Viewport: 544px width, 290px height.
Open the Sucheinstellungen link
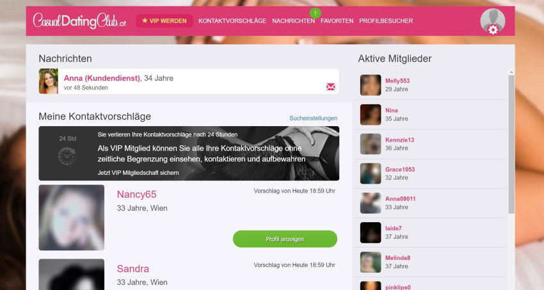click(x=313, y=118)
